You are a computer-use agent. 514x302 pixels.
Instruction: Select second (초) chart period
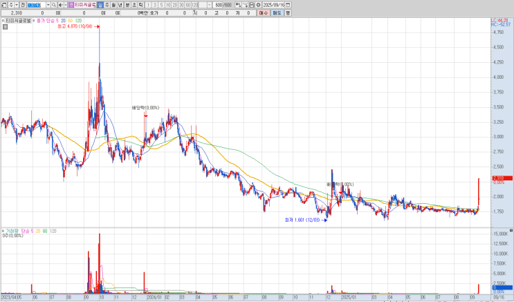click(134, 5)
